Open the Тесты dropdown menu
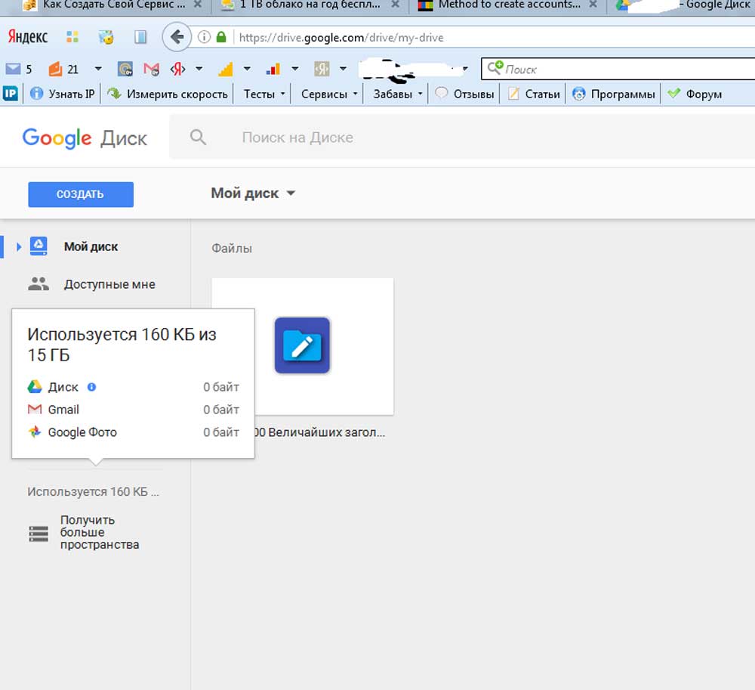 point(263,94)
